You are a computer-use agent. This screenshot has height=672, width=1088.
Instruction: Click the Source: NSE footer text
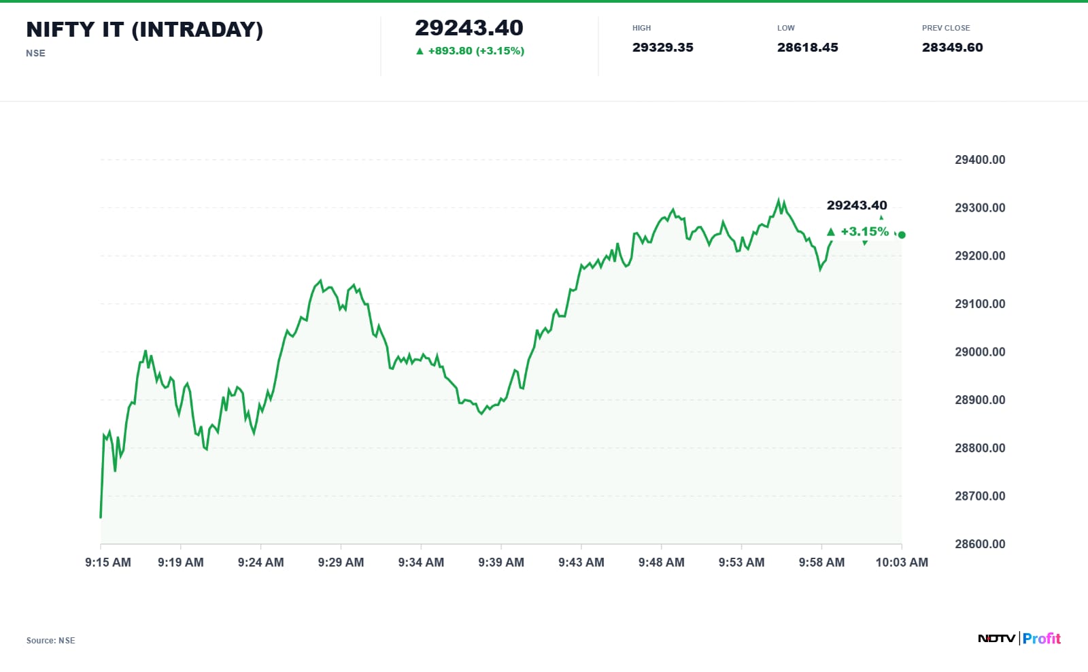51,641
